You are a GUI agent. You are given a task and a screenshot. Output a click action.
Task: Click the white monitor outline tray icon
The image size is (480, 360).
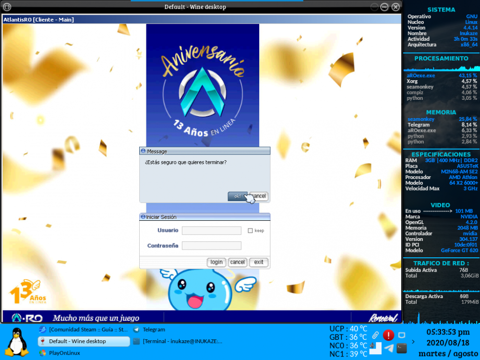click(x=402, y=335)
